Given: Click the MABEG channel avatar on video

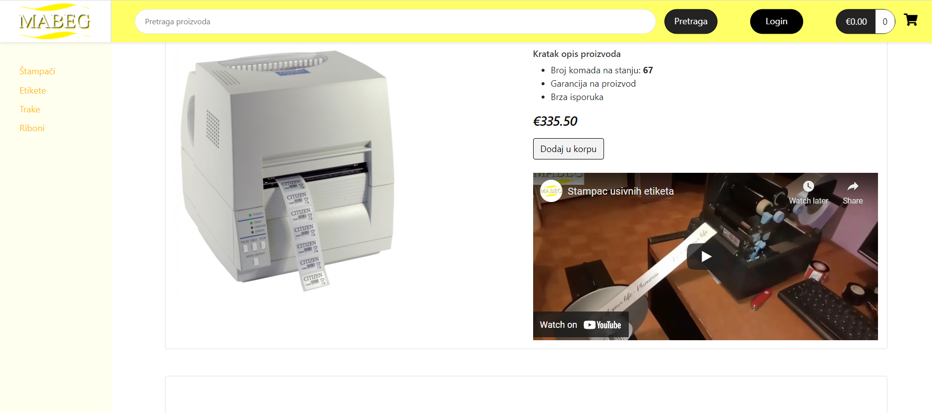Looking at the screenshot, I should click(551, 191).
